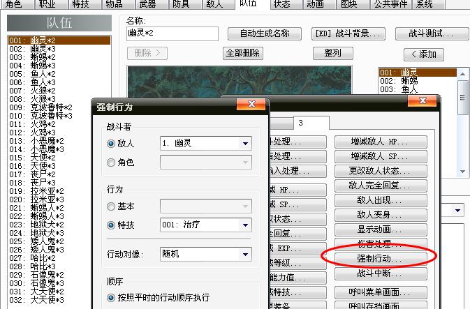Select troop 016: 天使*3
Screen dimensions: 470x309
tap(50, 166)
